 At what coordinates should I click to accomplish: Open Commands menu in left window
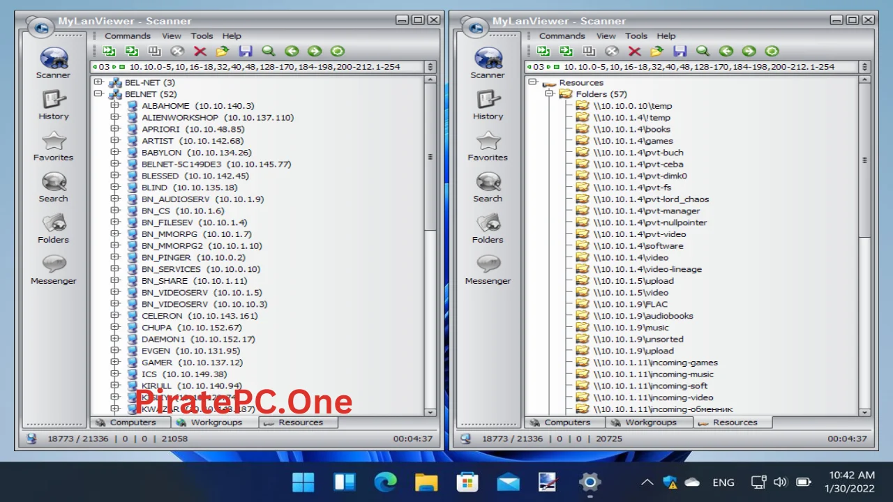click(x=128, y=36)
